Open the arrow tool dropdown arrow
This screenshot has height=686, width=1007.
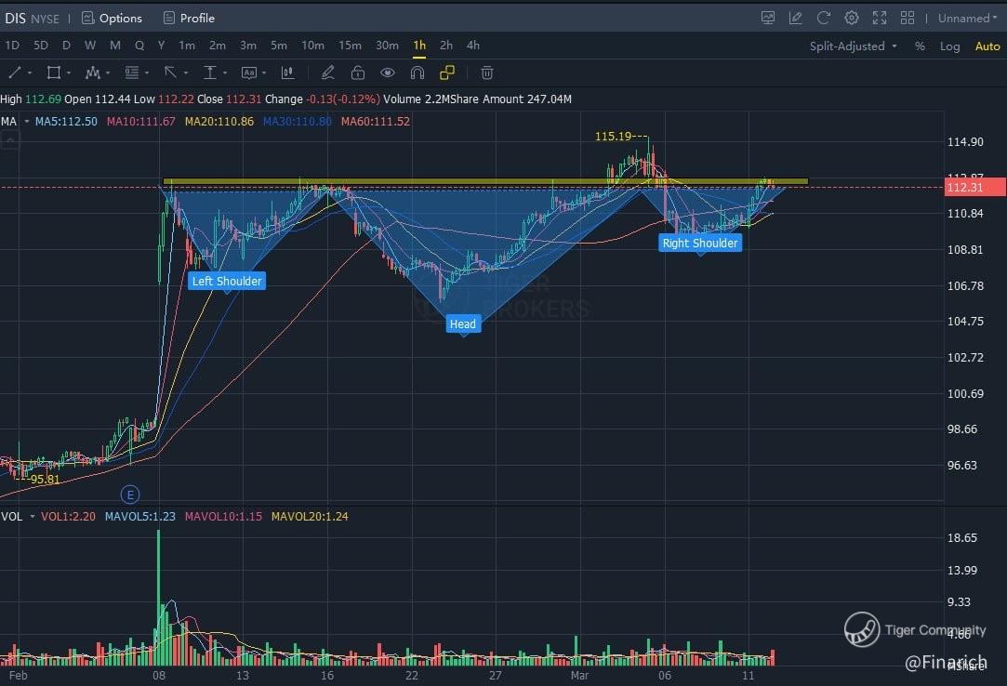point(186,73)
